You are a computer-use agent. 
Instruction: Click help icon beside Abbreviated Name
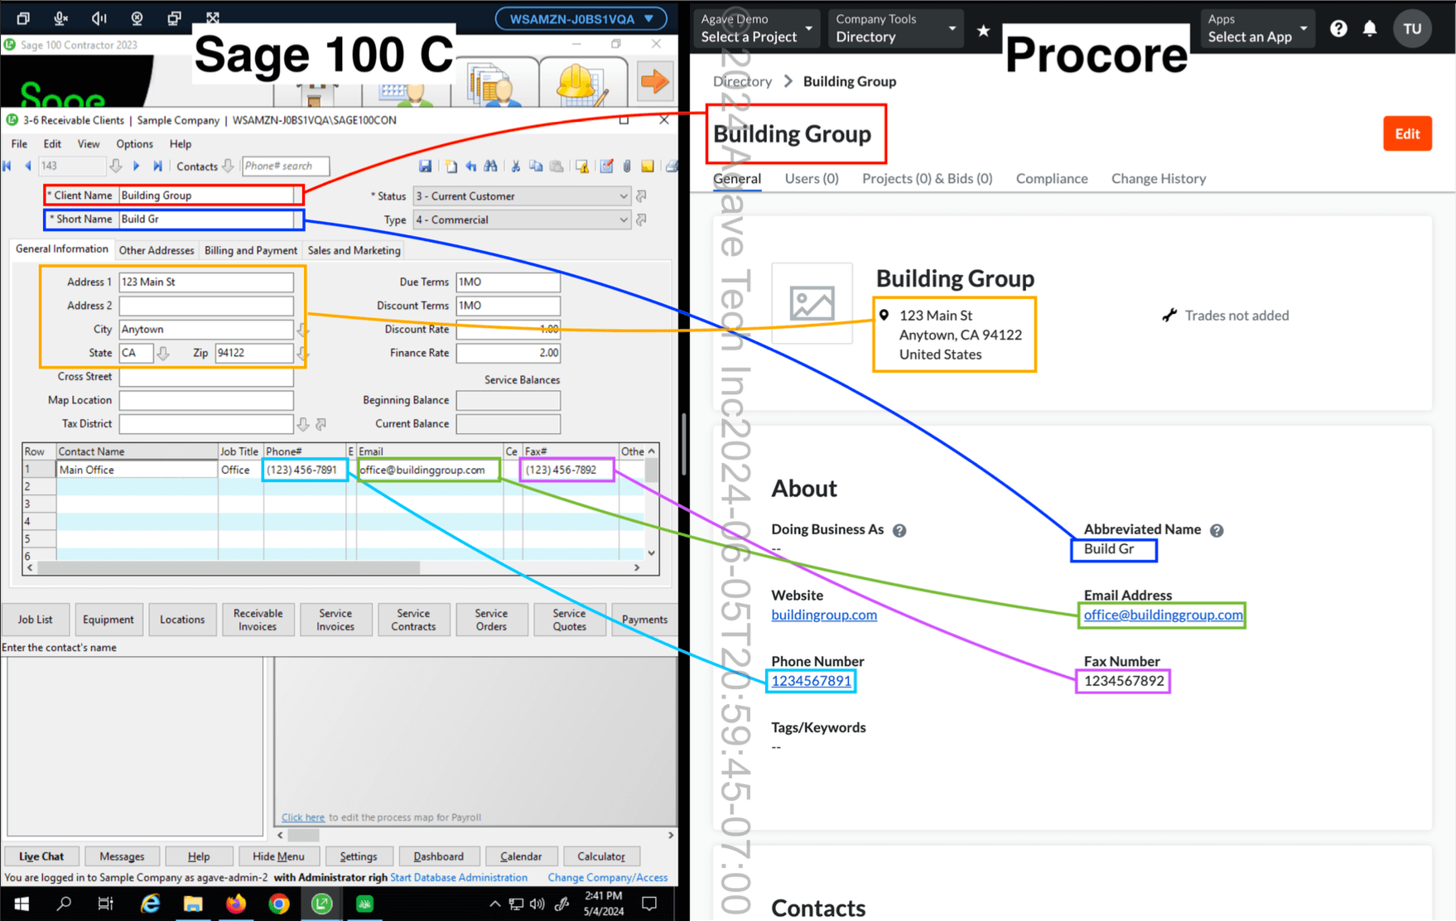pyautogui.click(x=1217, y=530)
